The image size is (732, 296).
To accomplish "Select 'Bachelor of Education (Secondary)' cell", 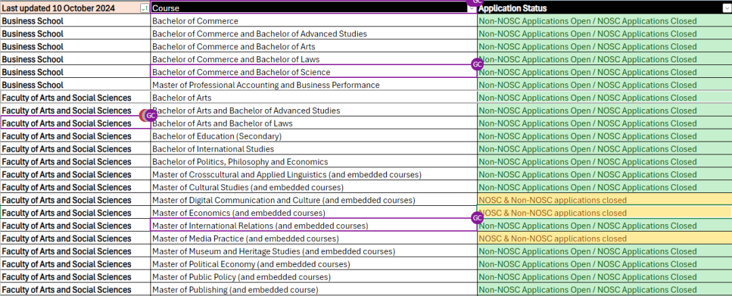I will coord(314,136).
